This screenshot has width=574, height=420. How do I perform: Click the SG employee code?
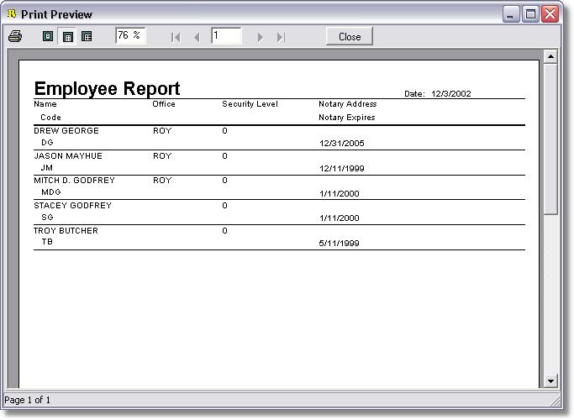pos(47,218)
